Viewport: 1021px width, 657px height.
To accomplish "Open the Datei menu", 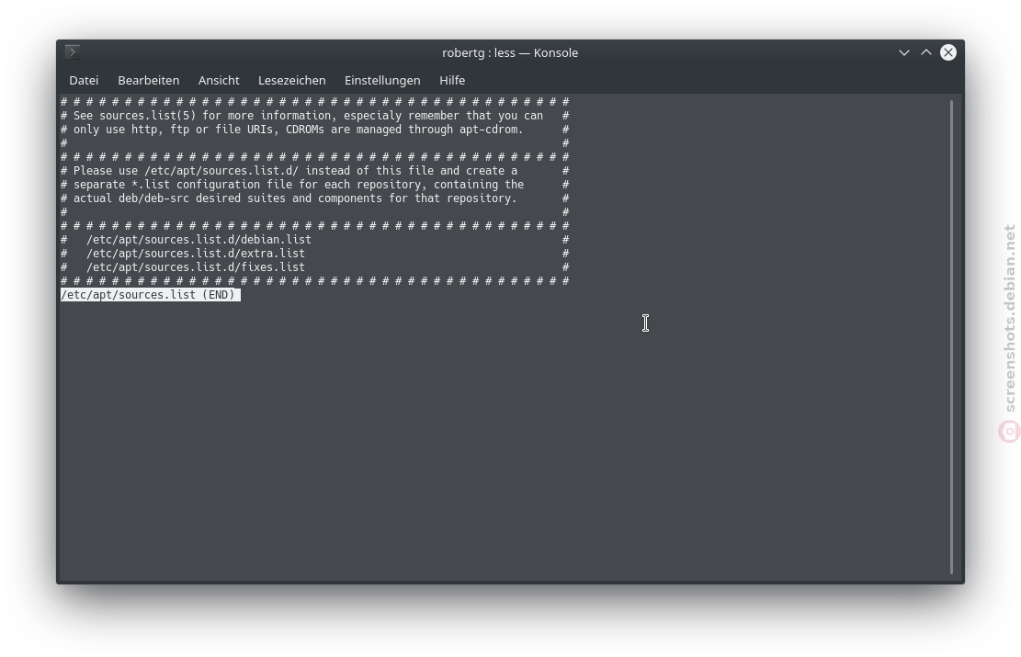I will point(84,80).
